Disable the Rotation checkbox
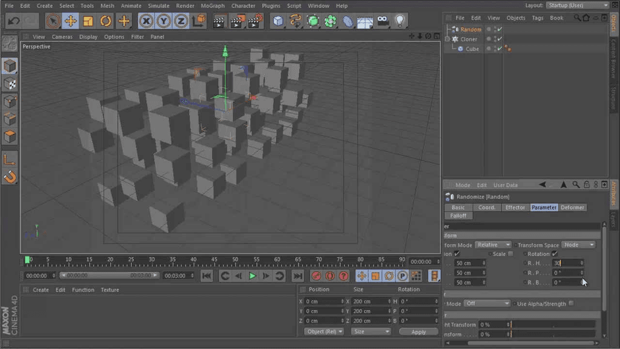 553,254
